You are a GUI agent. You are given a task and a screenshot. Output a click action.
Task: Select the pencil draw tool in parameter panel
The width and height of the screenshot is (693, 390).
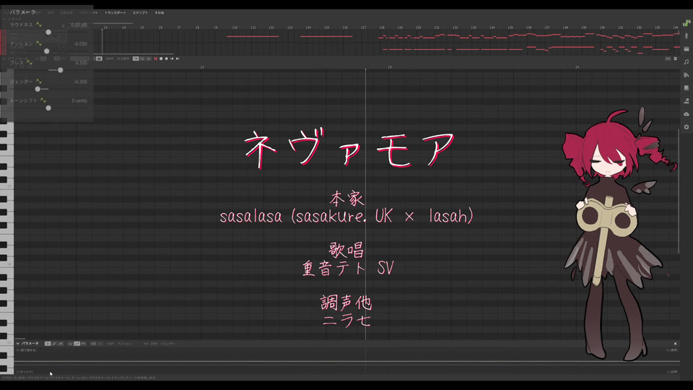click(x=54, y=344)
